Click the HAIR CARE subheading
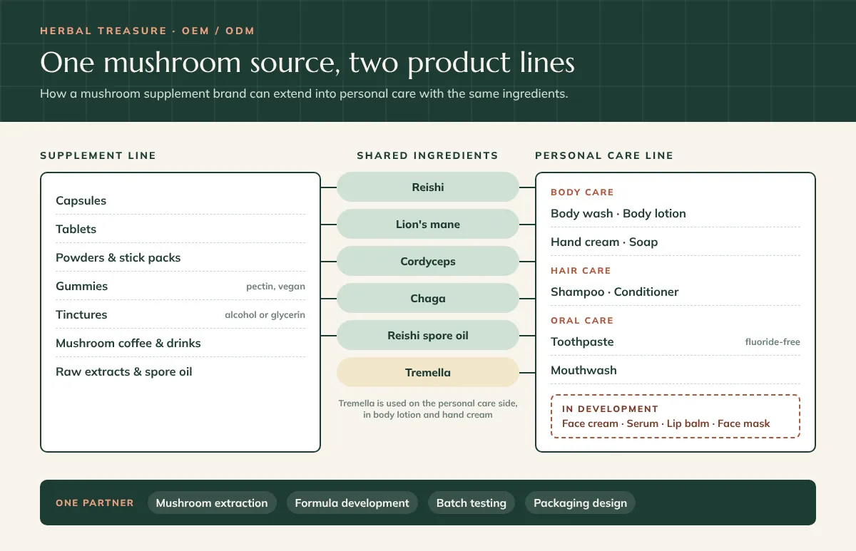The width and height of the screenshot is (856, 551). point(581,271)
